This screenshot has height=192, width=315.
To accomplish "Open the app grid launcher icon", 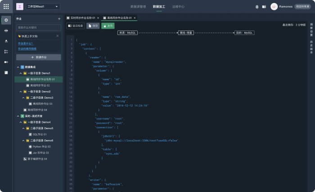I will click(x=6, y=7).
